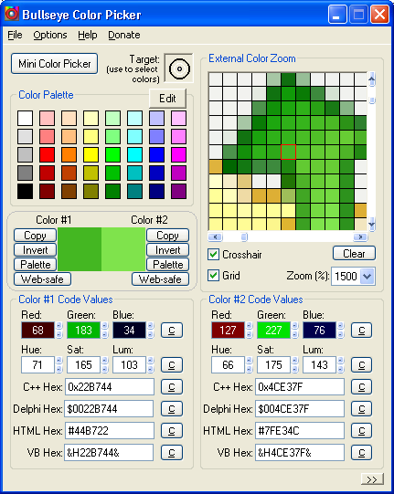
Task: Add Color #2 to Palette
Action: [167, 264]
